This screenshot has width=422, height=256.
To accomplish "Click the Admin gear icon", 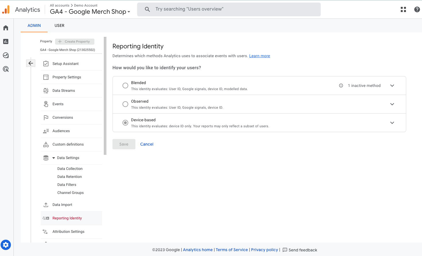I will click(x=6, y=245).
